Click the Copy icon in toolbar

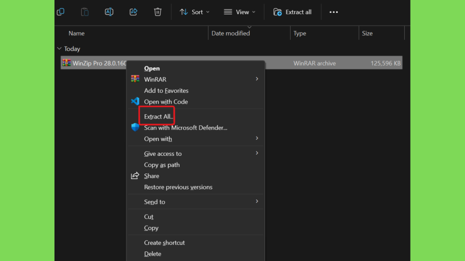tap(60, 12)
